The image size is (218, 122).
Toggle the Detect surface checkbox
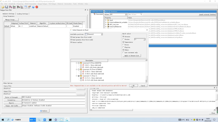point(71,42)
